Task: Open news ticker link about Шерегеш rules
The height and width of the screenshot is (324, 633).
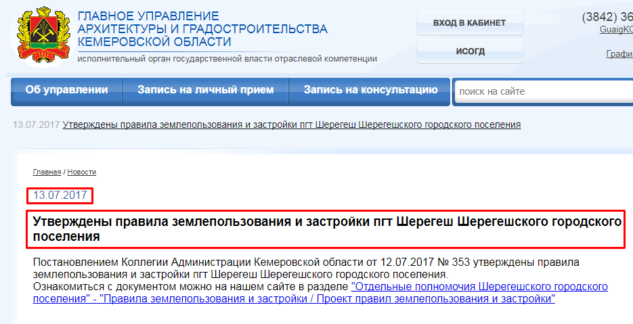Action: point(292,124)
